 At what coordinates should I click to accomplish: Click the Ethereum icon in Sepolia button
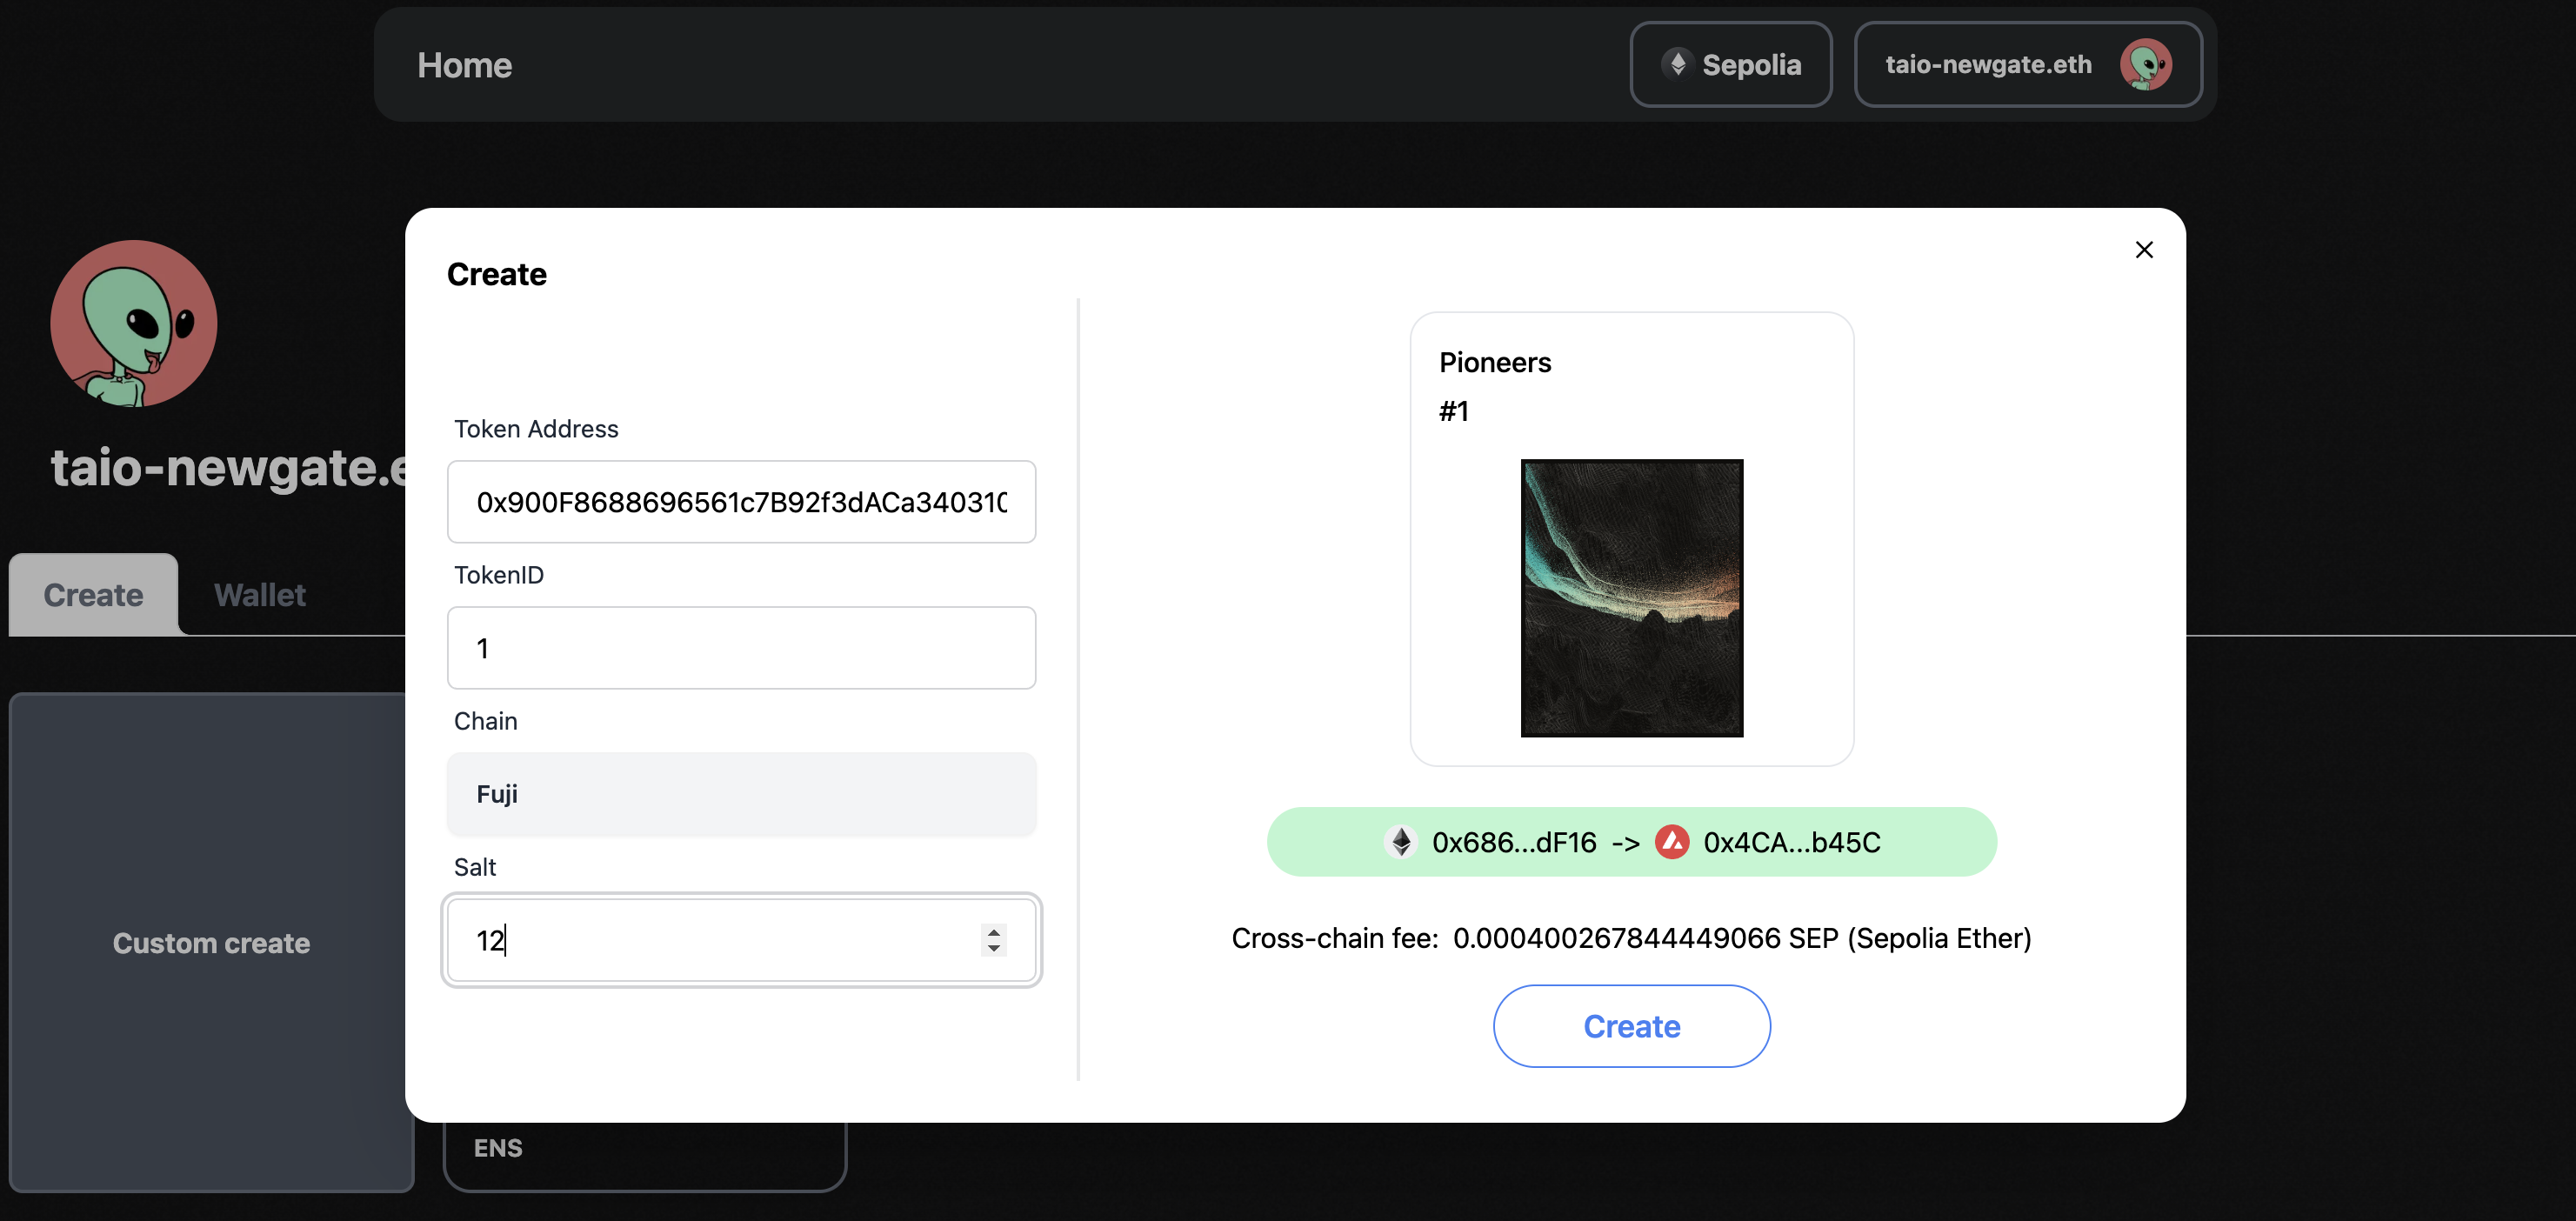[1678, 64]
